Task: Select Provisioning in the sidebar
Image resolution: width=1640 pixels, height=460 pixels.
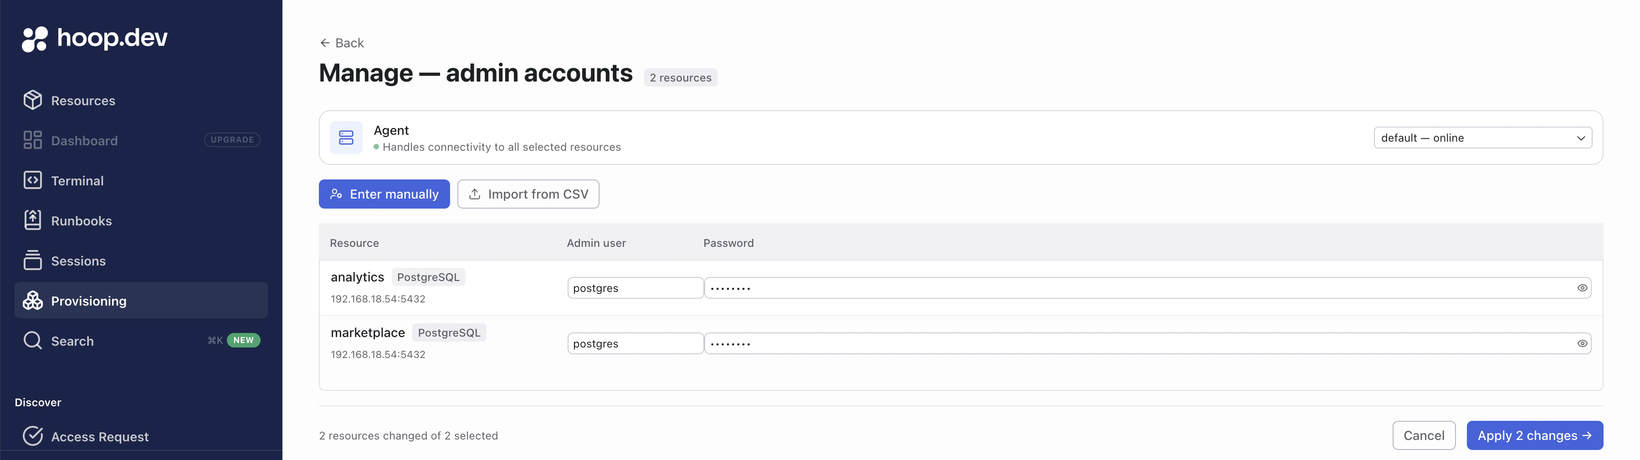Action: (141, 300)
